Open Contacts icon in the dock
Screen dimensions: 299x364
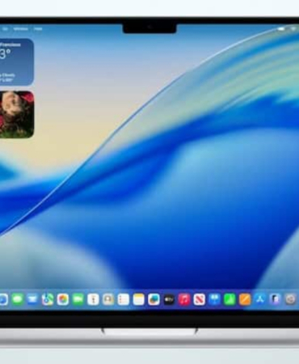click(x=108, y=299)
